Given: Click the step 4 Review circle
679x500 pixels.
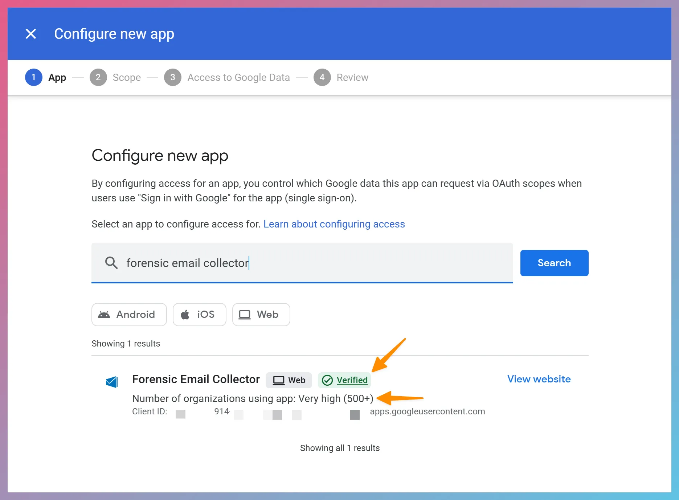Looking at the screenshot, I should [x=322, y=77].
